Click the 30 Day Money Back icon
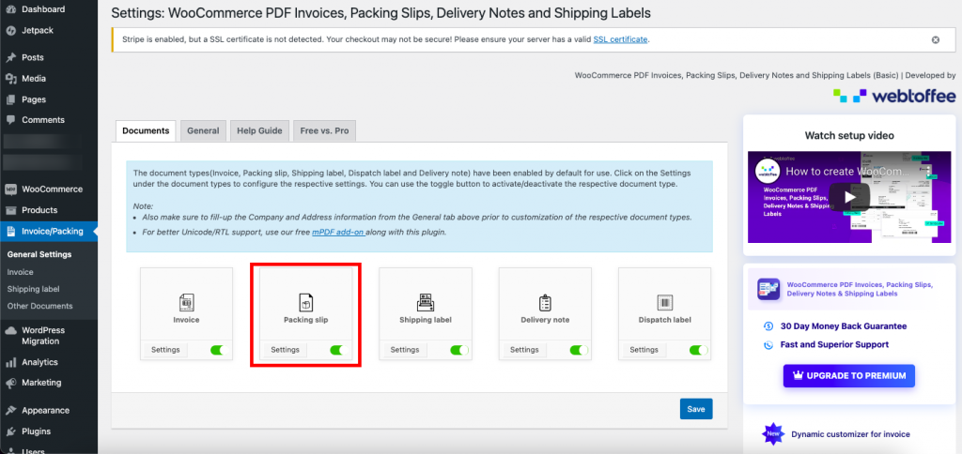Image resolution: width=962 pixels, height=454 pixels. [768, 326]
